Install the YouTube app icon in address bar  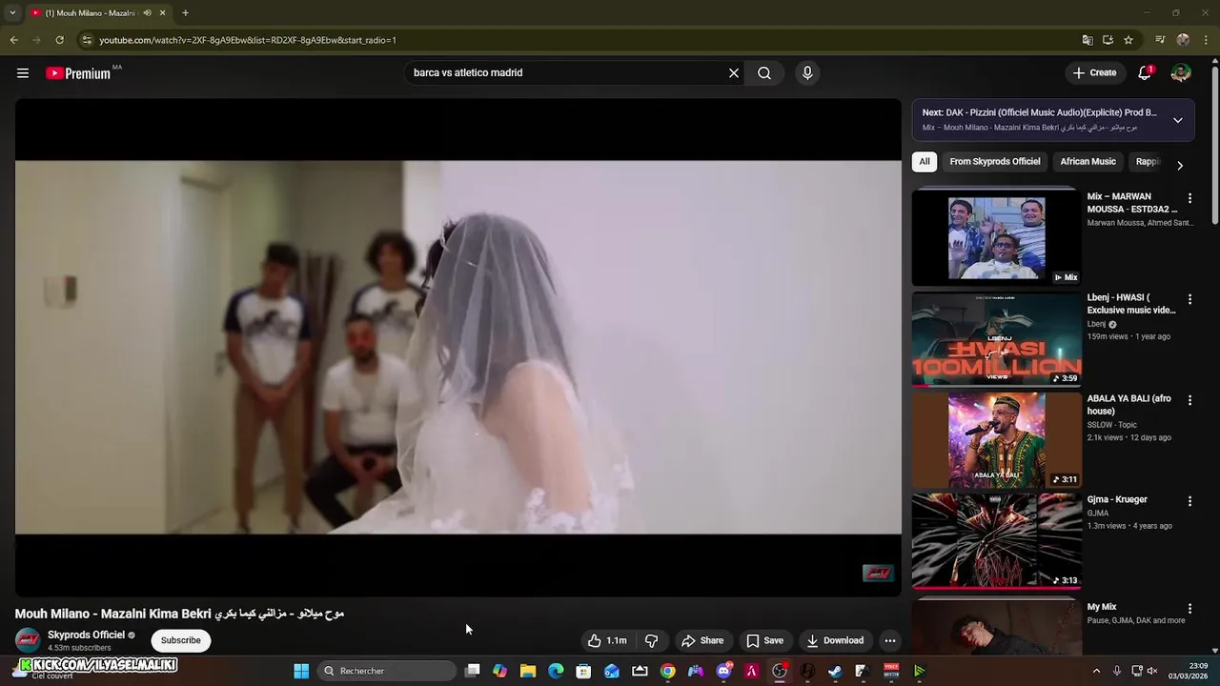click(x=1108, y=40)
